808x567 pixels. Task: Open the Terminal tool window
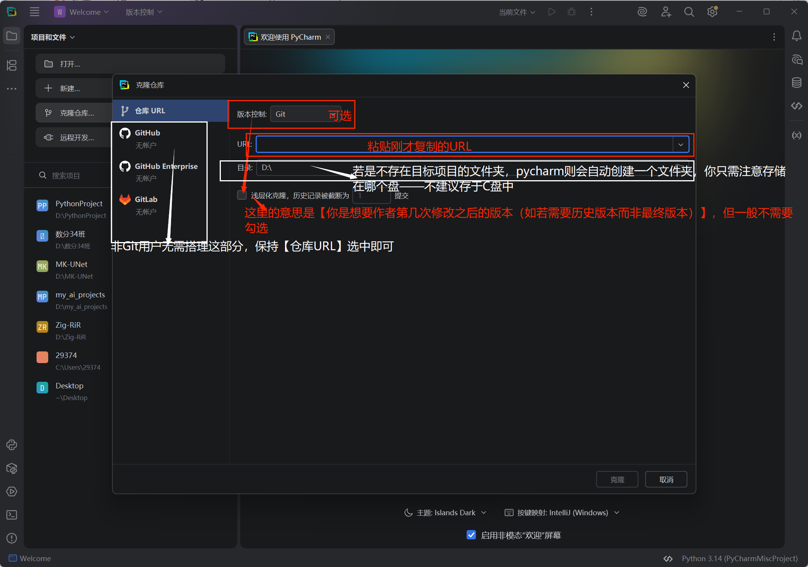click(x=12, y=515)
